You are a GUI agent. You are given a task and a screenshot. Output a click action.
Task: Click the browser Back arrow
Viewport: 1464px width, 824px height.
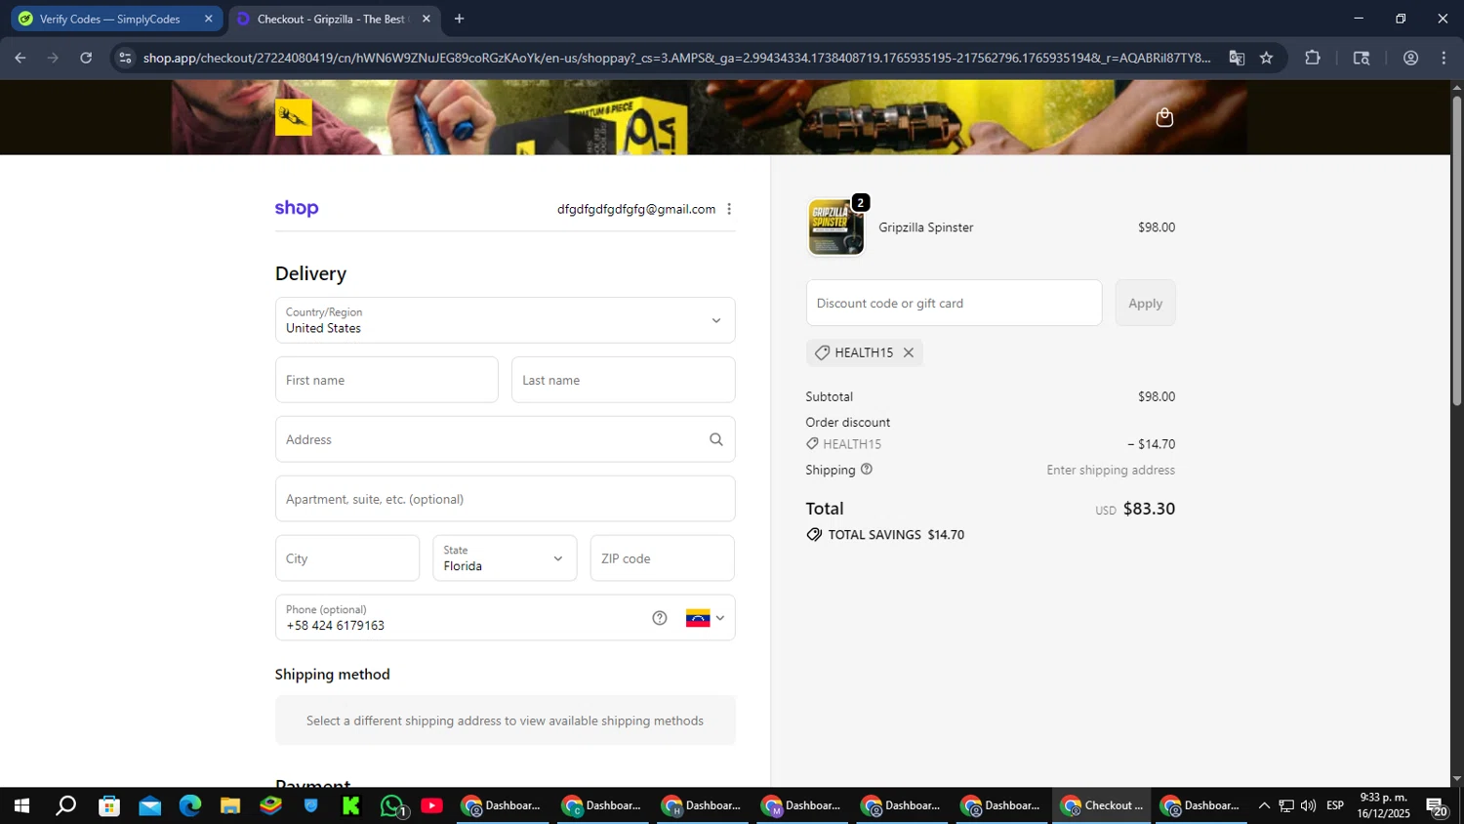click(20, 58)
